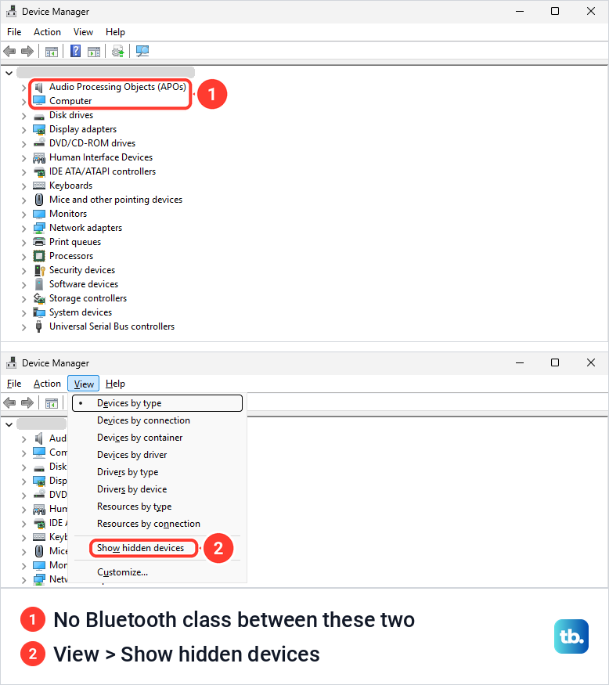Expand truncated Disk row in bottom window
Screen dimensions: 609x685
coord(24,467)
